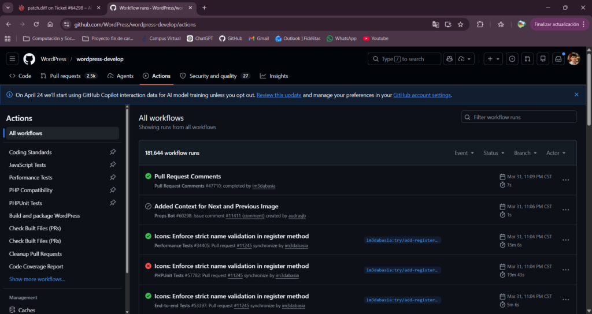This screenshot has width=592, height=314.
Task: Open pull request #11245 link in PHPUnit Tests row
Action: (235, 275)
